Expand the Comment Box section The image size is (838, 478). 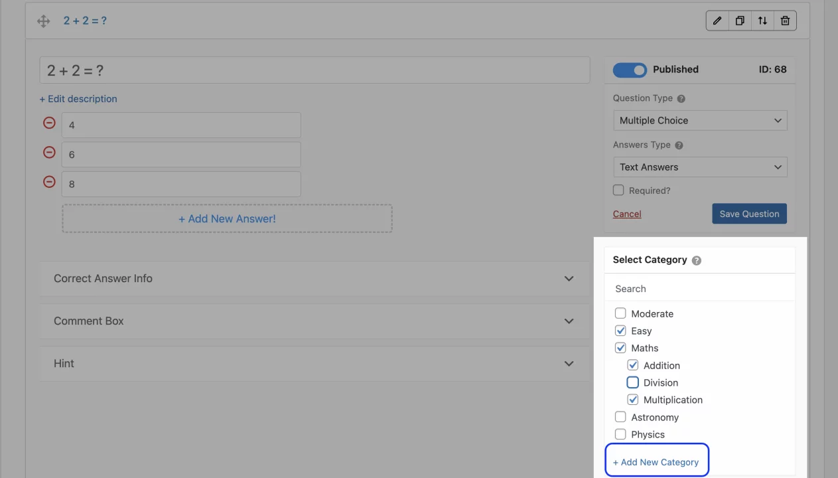314,321
